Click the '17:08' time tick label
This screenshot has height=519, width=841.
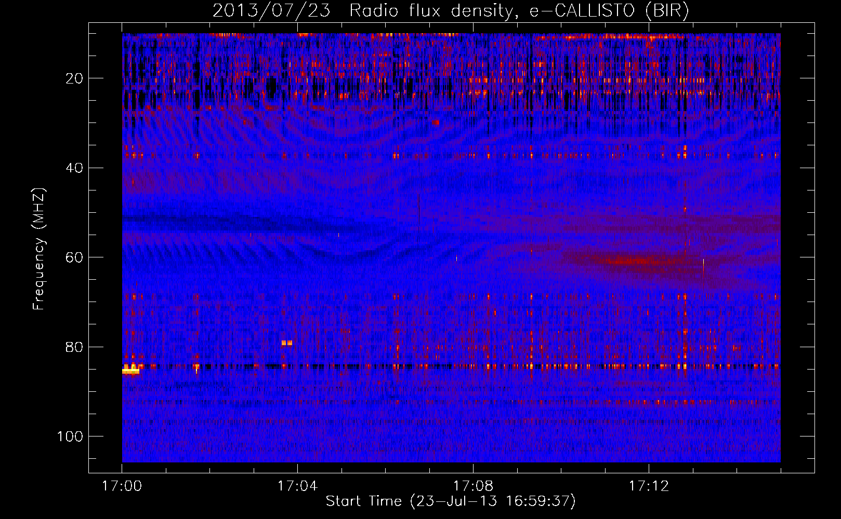click(473, 486)
